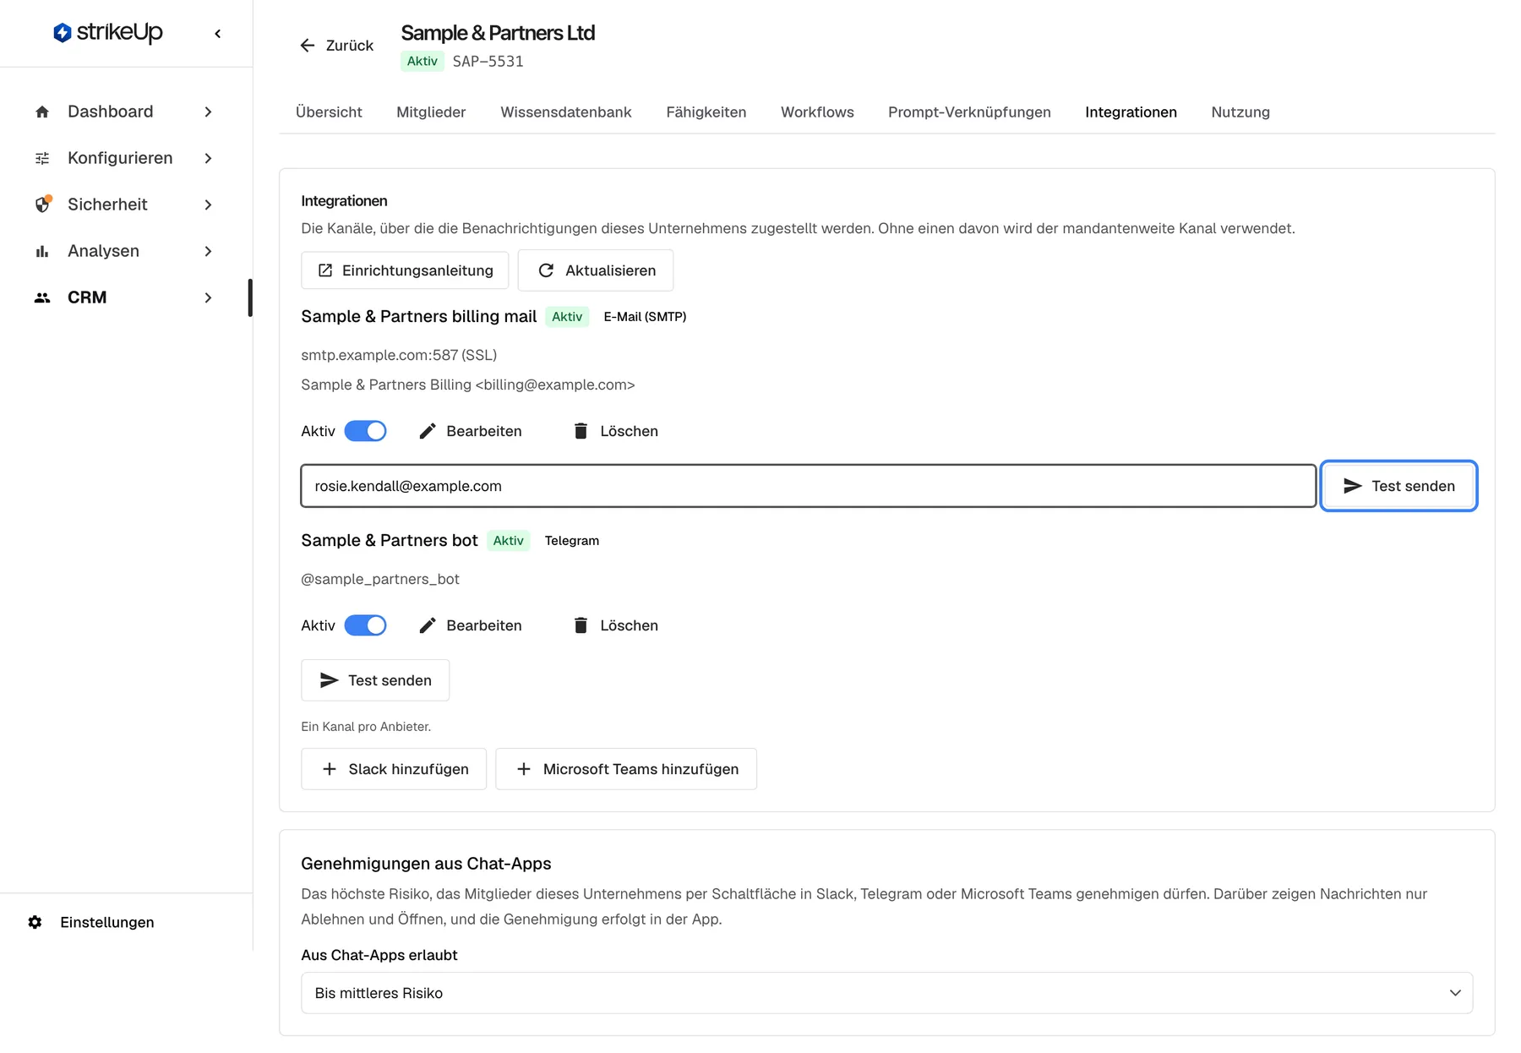Open the Nutzung tab
The width and height of the screenshot is (1521, 1053).
tap(1240, 112)
